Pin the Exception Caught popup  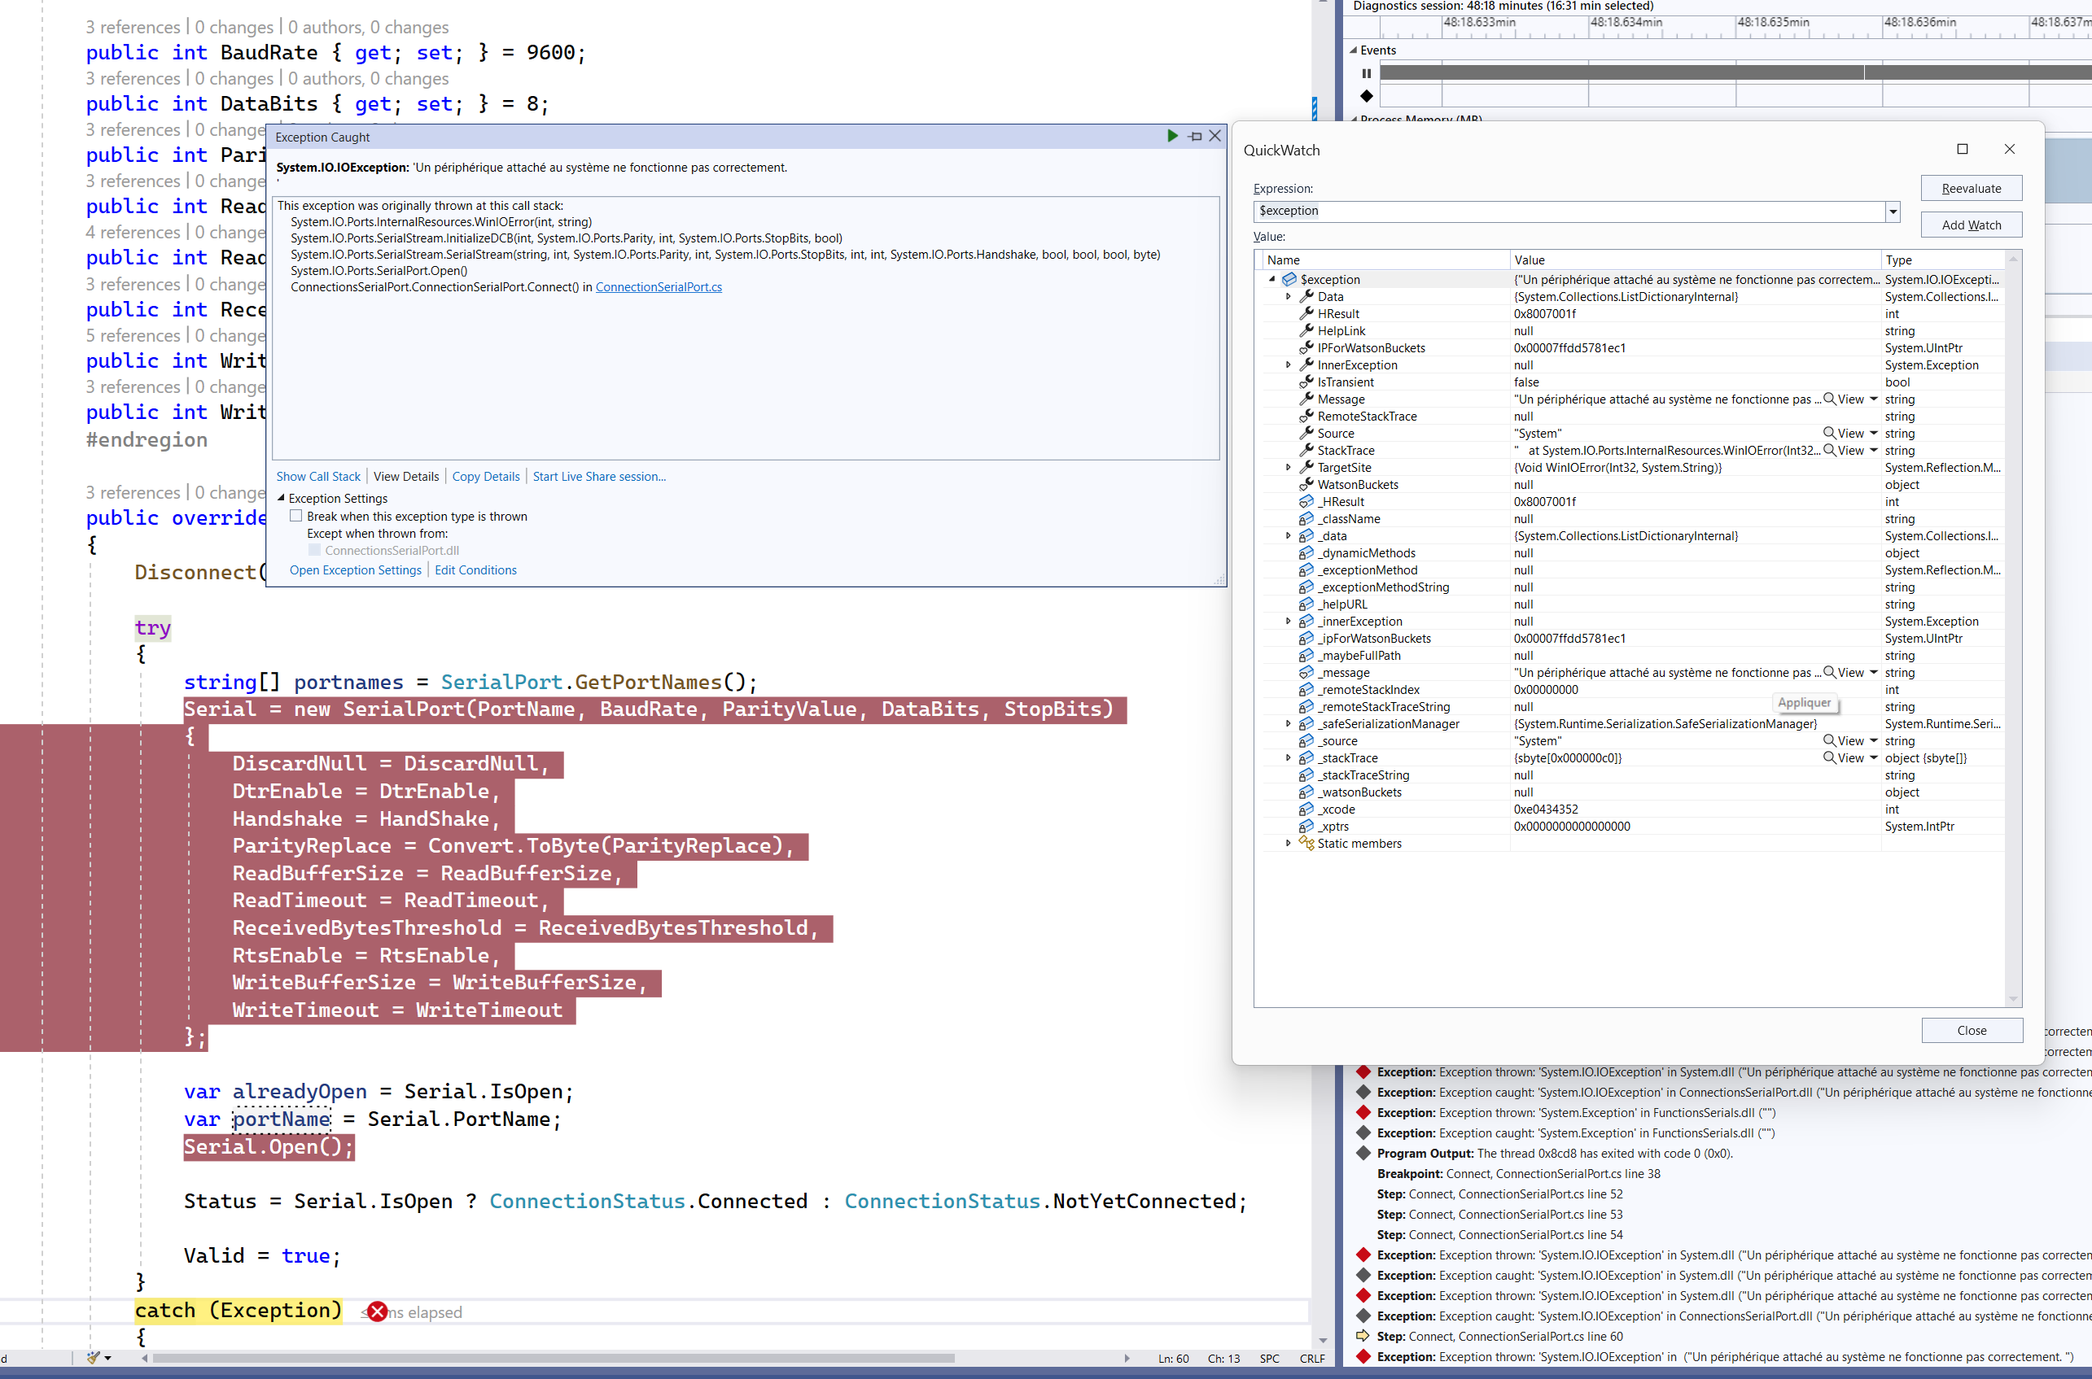[1195, 137]
